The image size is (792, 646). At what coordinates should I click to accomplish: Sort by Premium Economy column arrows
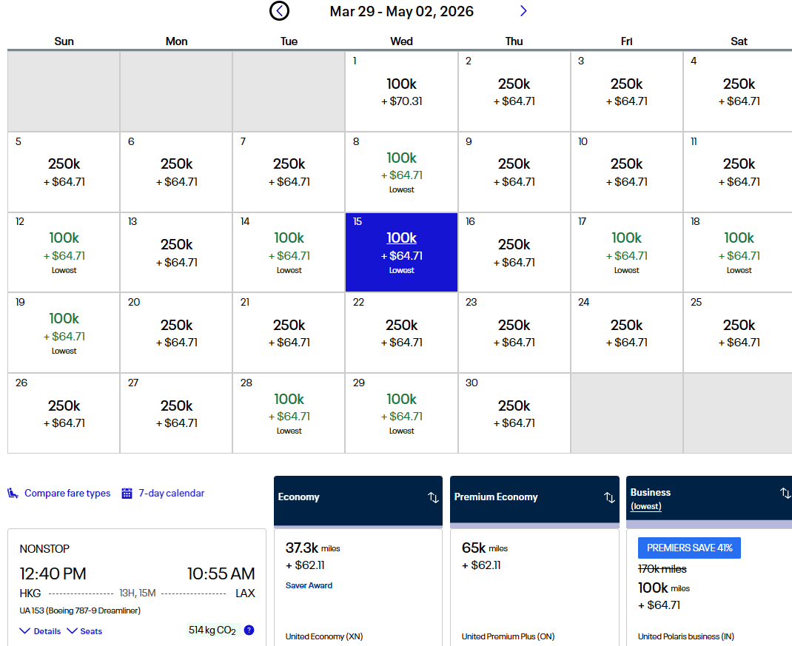(x=609, y=497)
